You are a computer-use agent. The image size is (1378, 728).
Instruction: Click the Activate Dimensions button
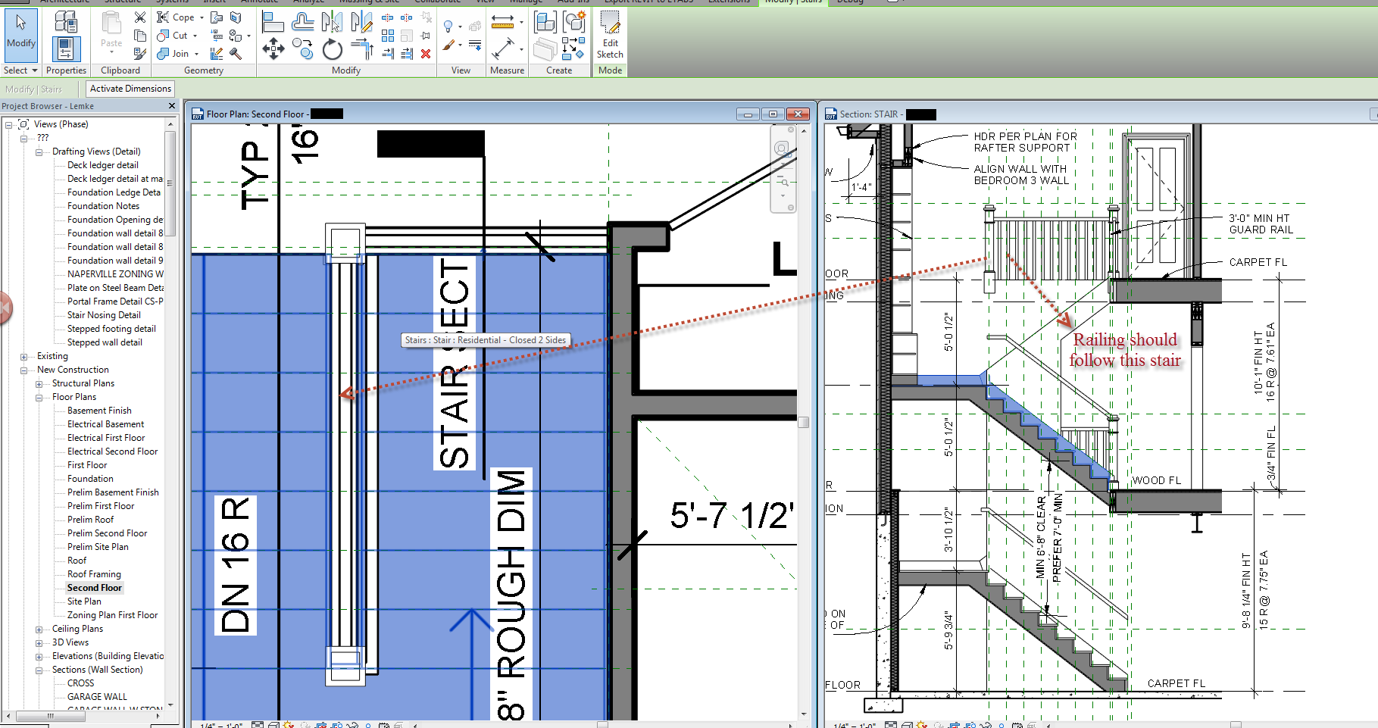pos(130,89)
